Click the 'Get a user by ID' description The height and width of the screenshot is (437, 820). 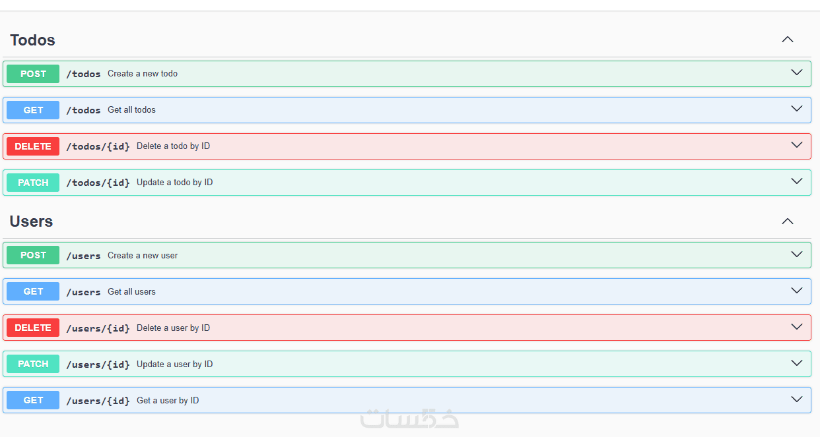168,401
